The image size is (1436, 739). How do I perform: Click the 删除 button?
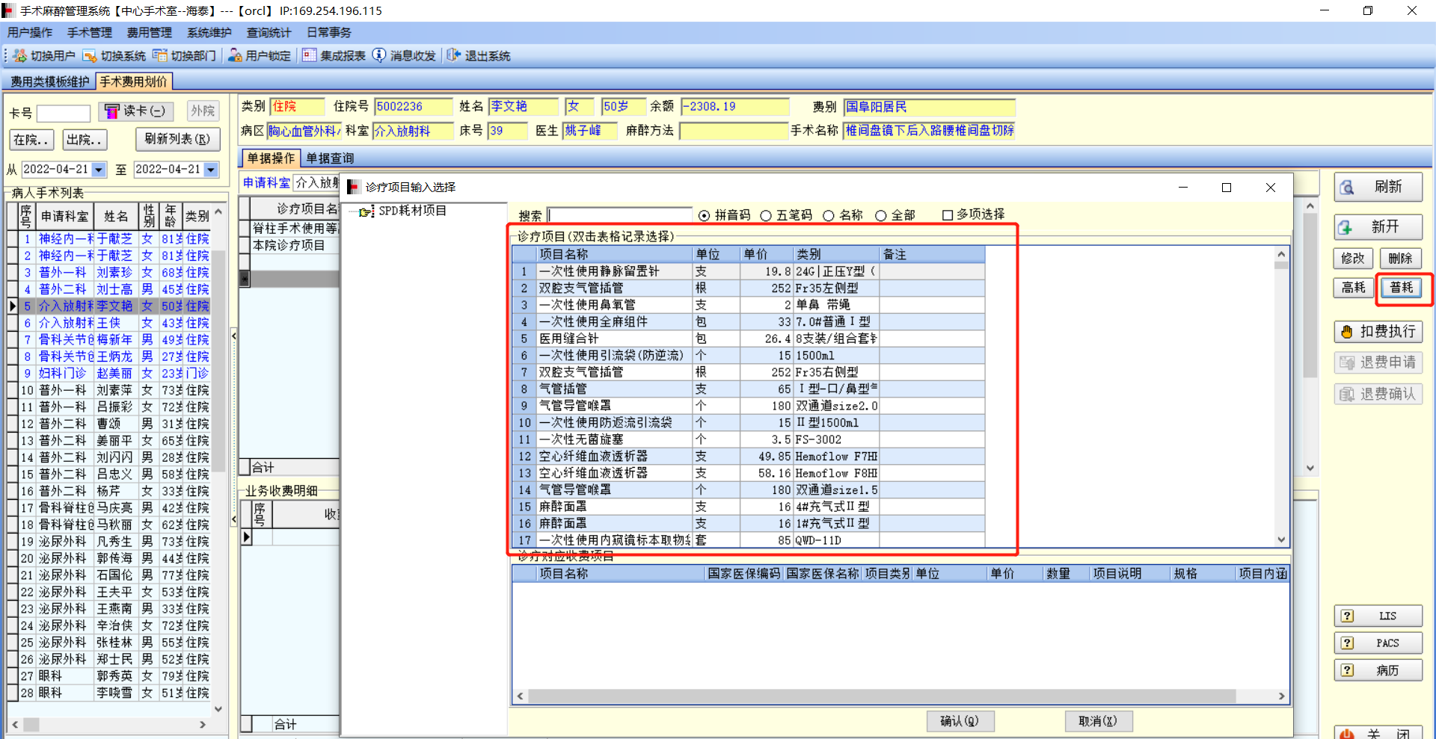click(x=1401, y=259)
